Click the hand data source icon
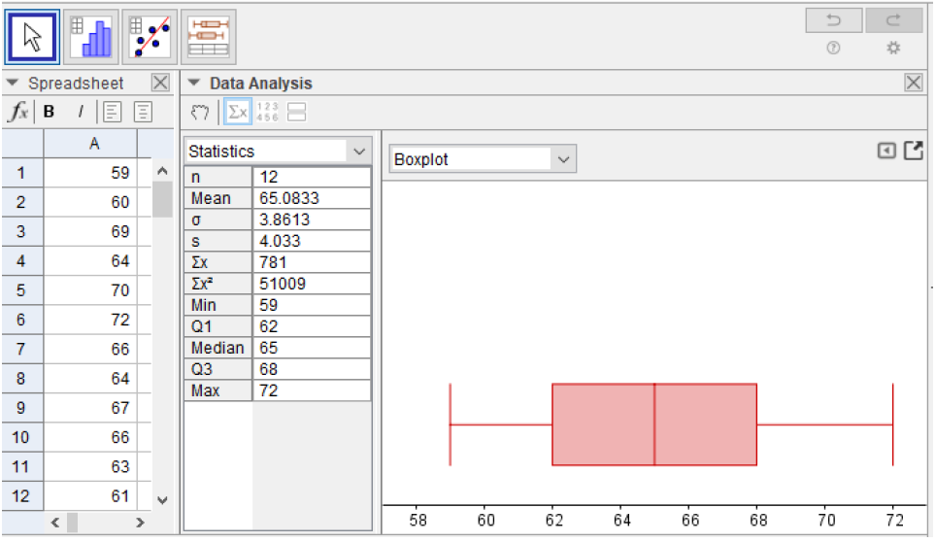Viewport: 936px width, 542px height. click(x=200, y=112)
